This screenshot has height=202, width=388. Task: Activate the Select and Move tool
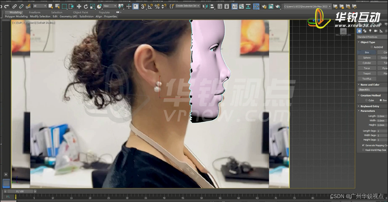[79, 6]
